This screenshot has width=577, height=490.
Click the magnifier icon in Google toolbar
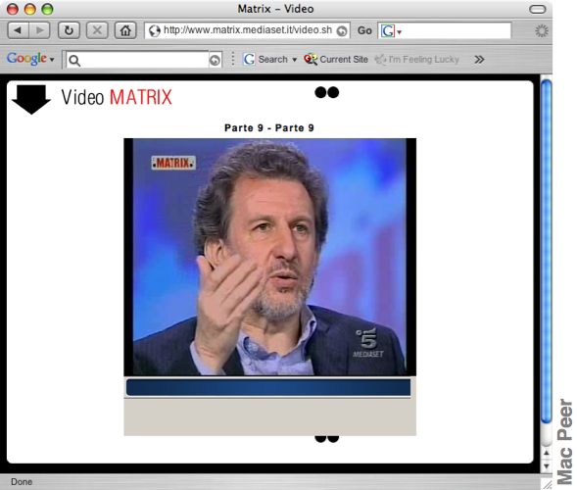(74, 61)
